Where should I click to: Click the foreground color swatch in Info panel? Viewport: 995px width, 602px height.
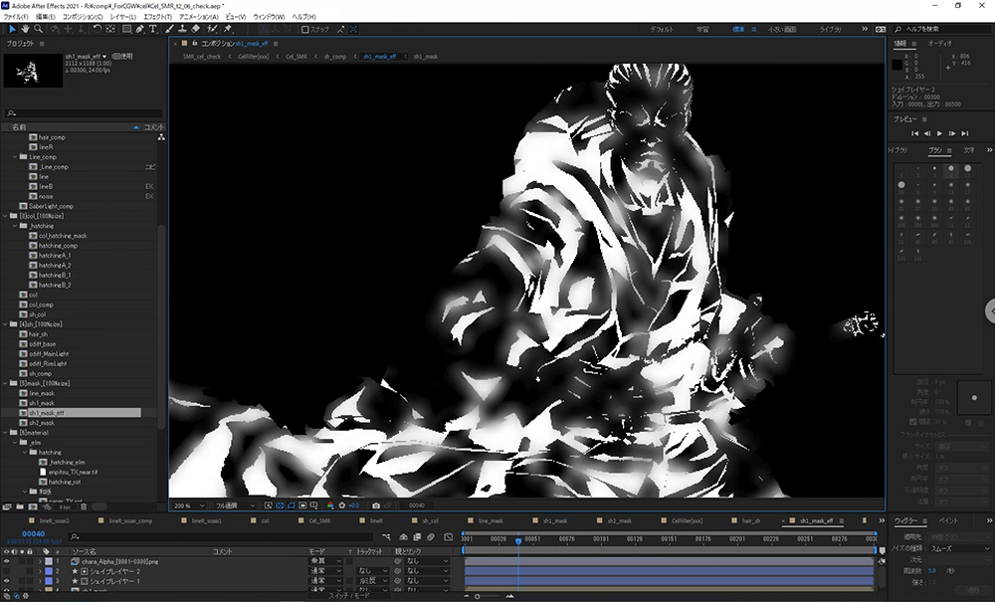pos(896,65)
